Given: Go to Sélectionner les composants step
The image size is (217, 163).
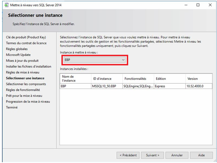Looking at the screenshot, I should coord(26,84).
